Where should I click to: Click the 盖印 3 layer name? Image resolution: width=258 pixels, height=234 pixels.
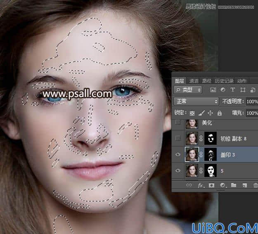tap(227, 155)
